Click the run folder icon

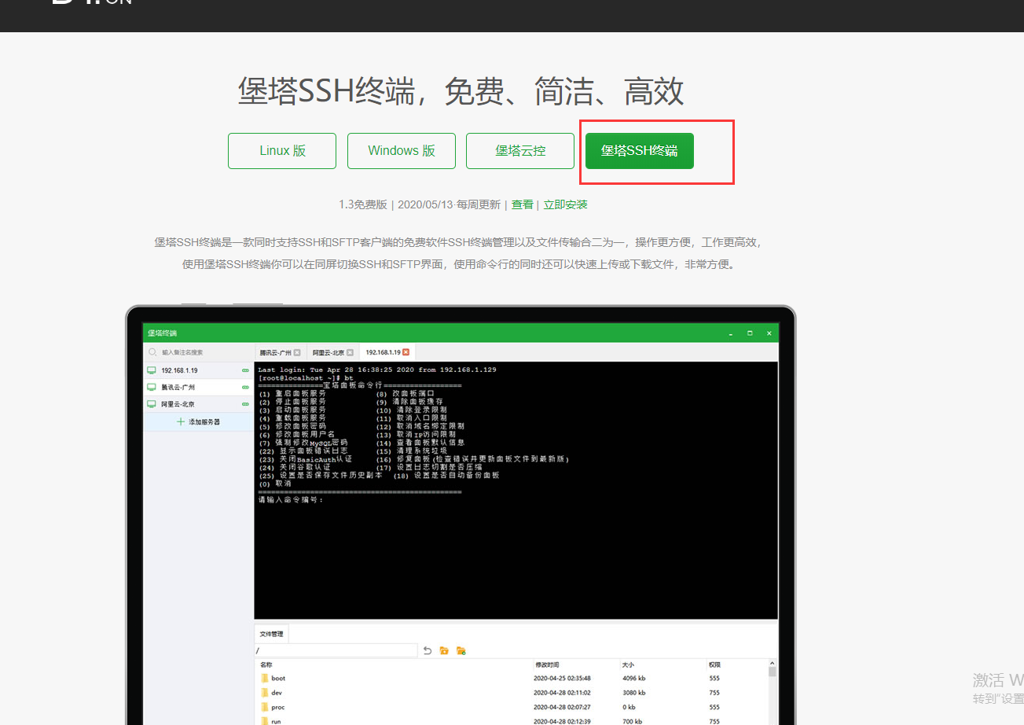264,721
